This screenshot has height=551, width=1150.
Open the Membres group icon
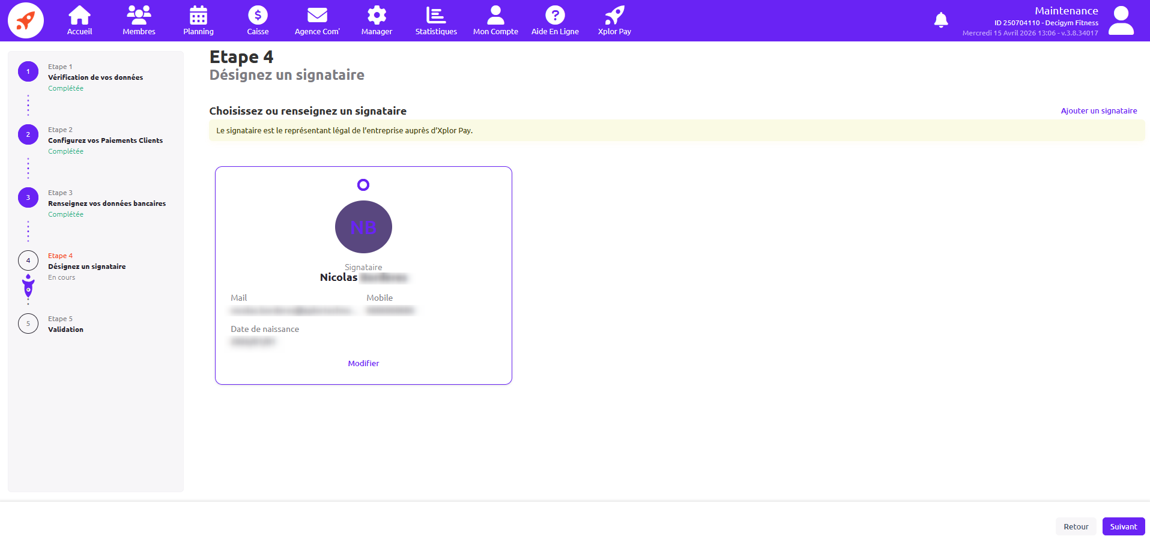[139, 15]
